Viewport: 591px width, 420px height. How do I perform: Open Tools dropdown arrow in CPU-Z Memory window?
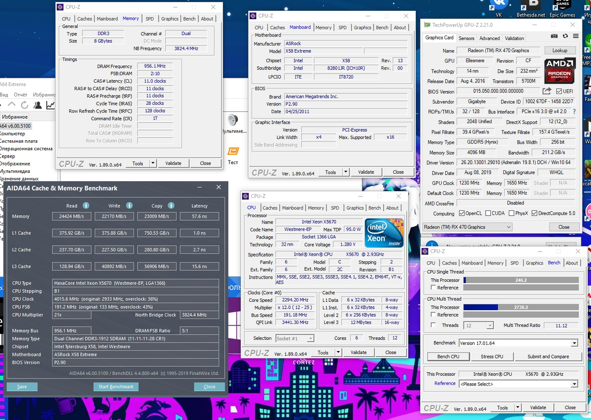(153, 163)
